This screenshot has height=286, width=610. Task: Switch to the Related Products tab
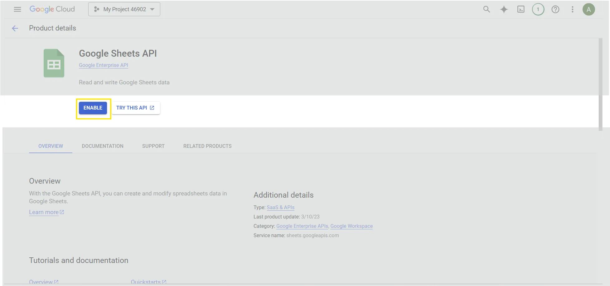point(207,146)
